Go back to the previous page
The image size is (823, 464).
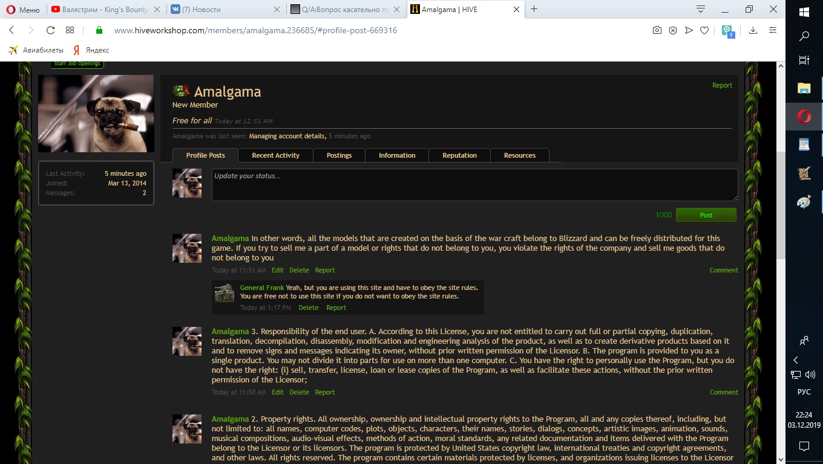(x=11, y=30)
